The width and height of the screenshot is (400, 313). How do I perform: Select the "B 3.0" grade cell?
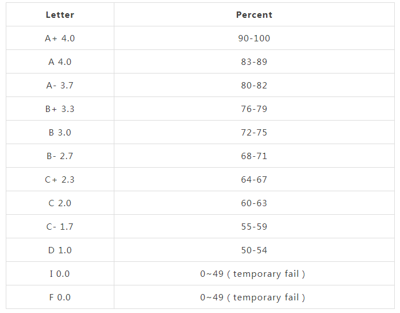60,133
